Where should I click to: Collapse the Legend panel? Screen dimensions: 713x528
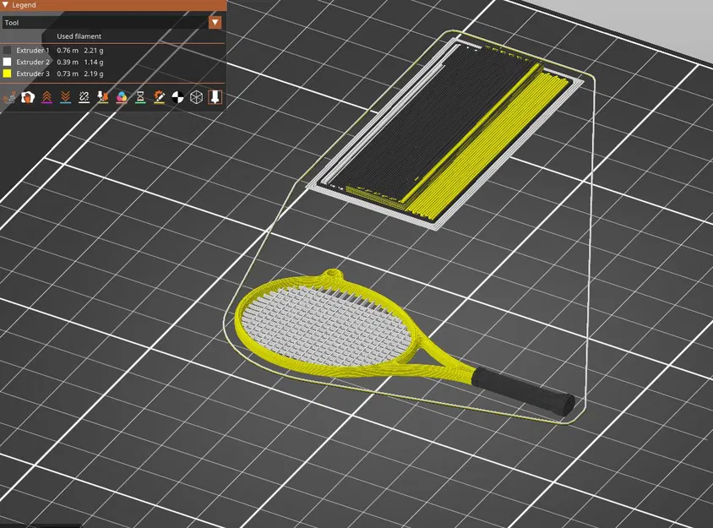point(7,5)
